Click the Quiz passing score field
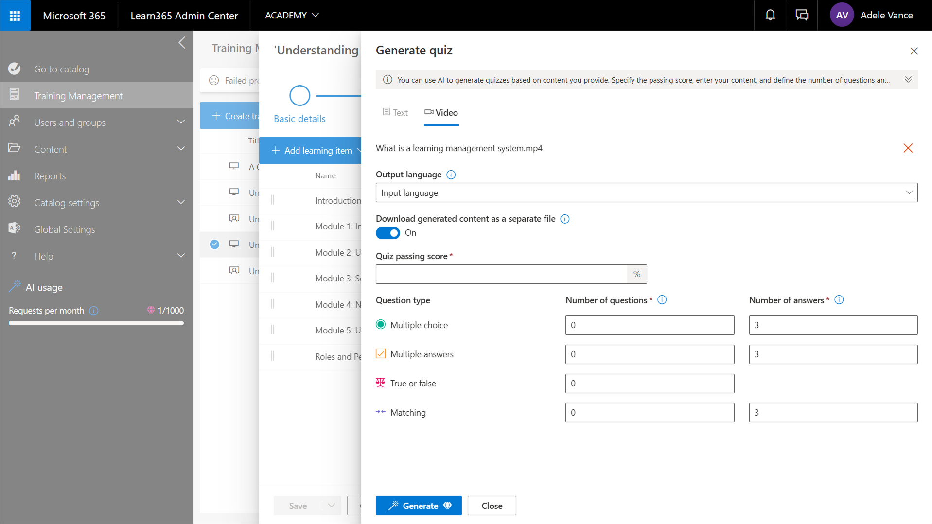 [x=501, y=274]
